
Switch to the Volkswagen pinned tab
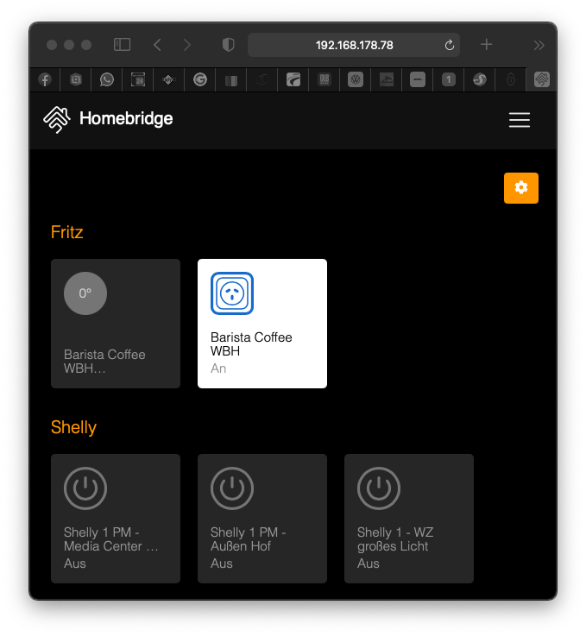click(x=355, y=79)
